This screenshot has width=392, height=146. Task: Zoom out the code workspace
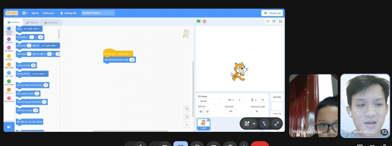click(x=186, y=117)
